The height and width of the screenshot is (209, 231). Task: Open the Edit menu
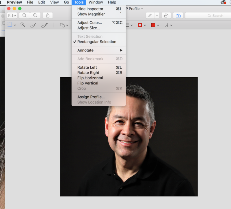coord(42,2)
